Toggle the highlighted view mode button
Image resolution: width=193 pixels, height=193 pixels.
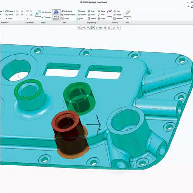(93, 28)
